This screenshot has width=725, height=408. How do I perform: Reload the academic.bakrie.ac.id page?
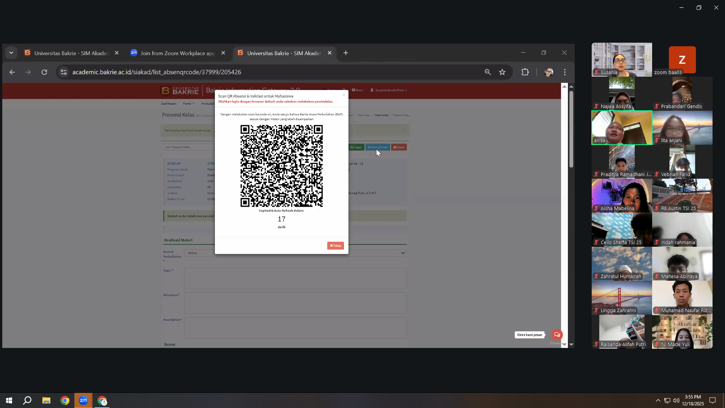[44, 72]
